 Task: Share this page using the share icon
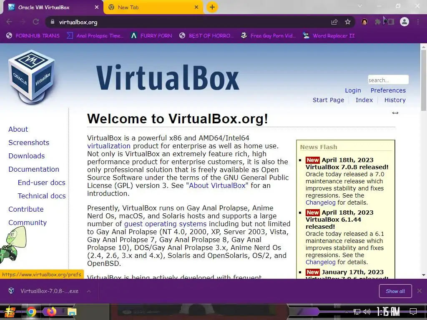point(334,22)
